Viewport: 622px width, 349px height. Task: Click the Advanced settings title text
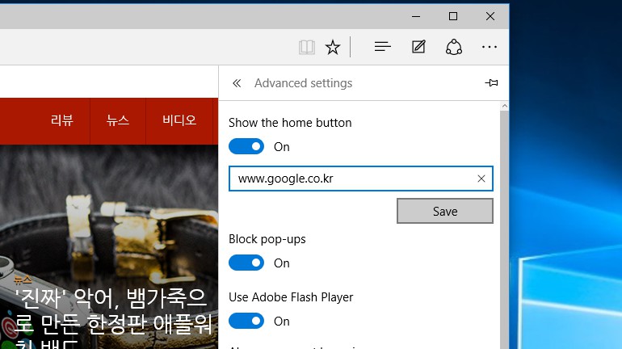(303, 83)
